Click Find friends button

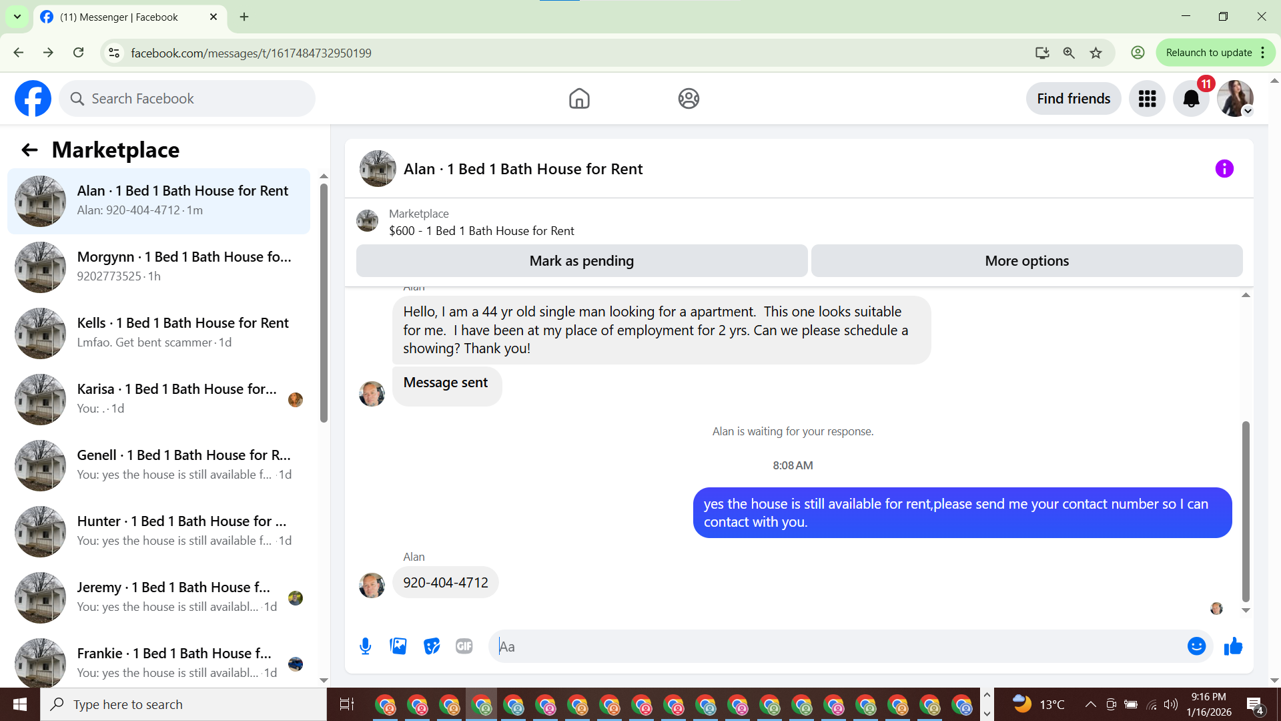point(1073,99)
